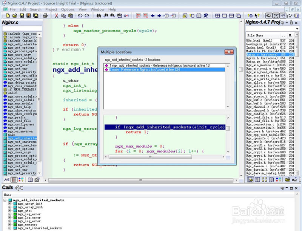Click the tile windows grid icon
Image resolution: width=302 pixels, height=231 pixels.
(217, 15)
